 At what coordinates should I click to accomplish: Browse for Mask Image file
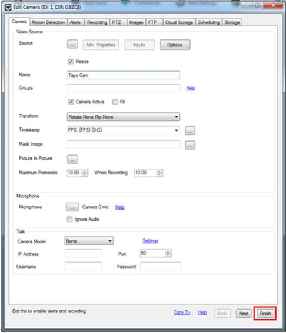(190, 145)
